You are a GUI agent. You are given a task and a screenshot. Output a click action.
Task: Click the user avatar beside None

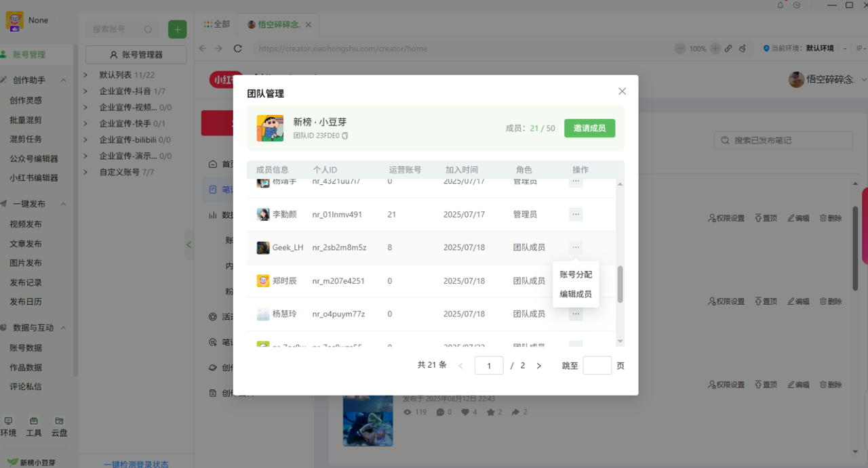(x=15, y=21)
